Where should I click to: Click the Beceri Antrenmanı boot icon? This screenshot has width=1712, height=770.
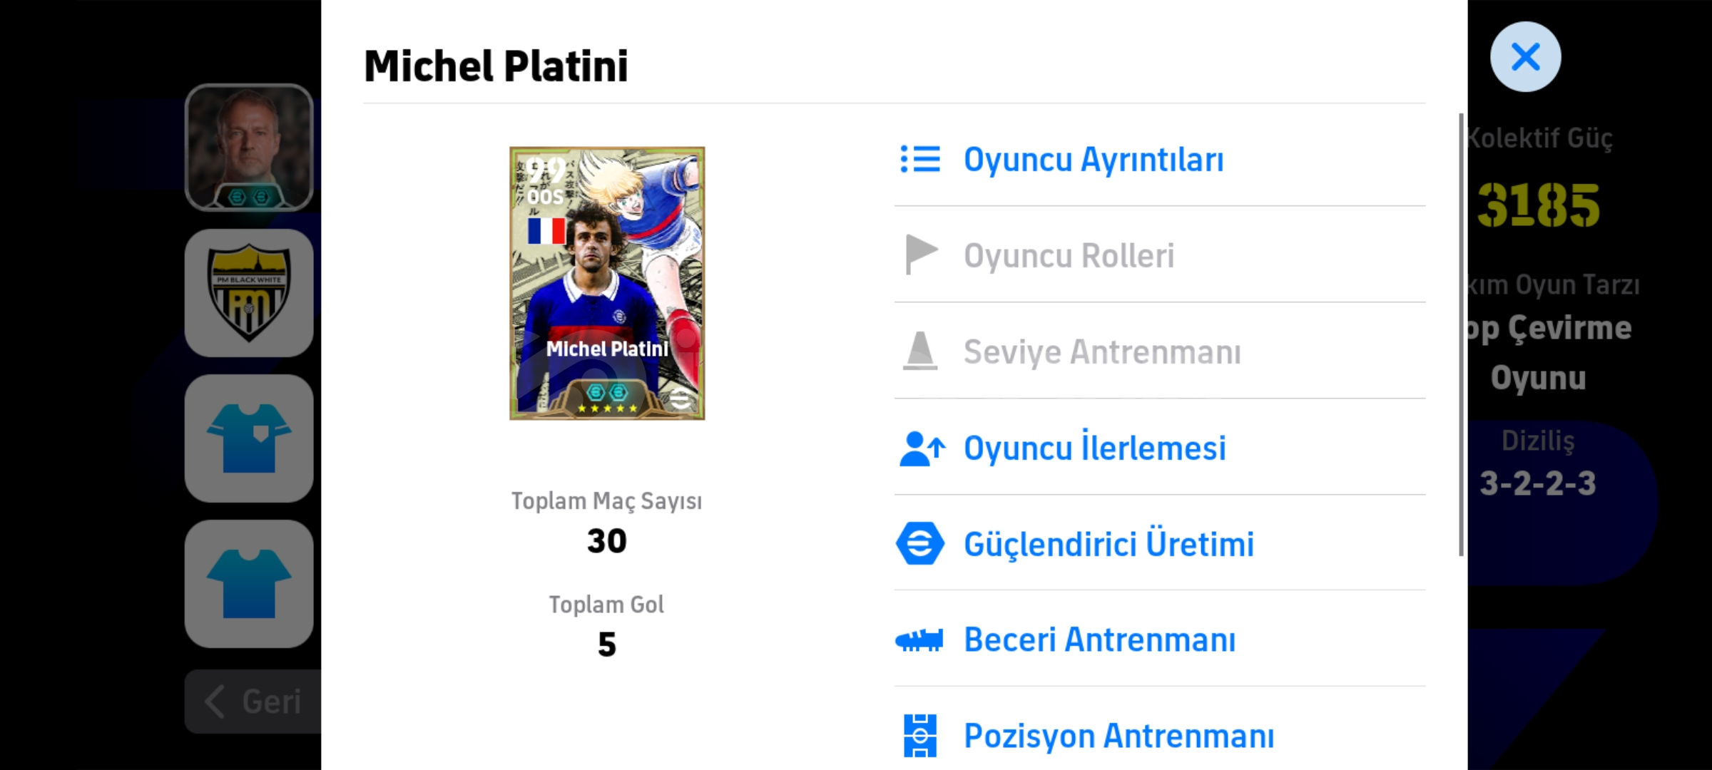click(919, 640)
